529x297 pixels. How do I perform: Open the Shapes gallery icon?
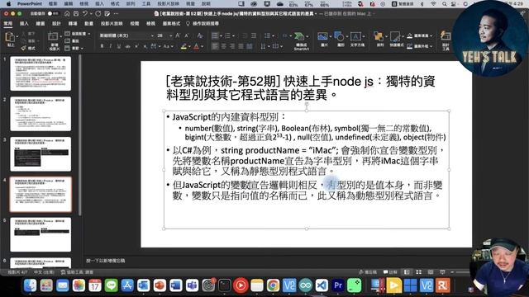[339, 36]
